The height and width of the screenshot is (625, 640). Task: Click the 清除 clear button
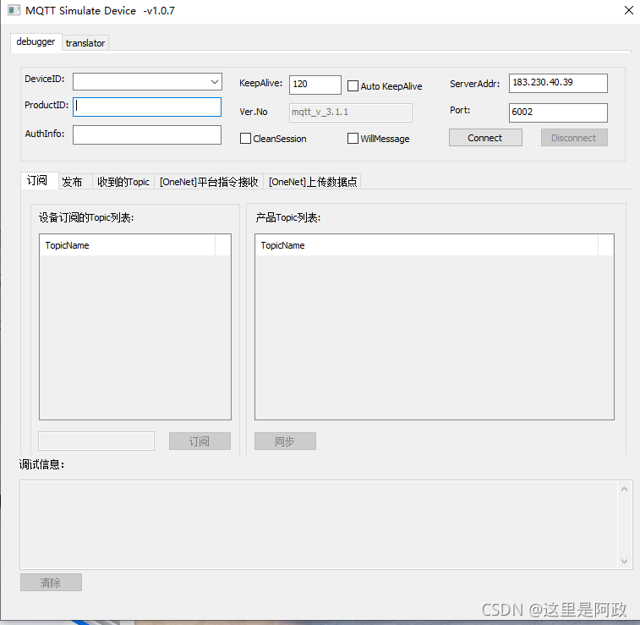pyautogui.click(x=51, y=582)
